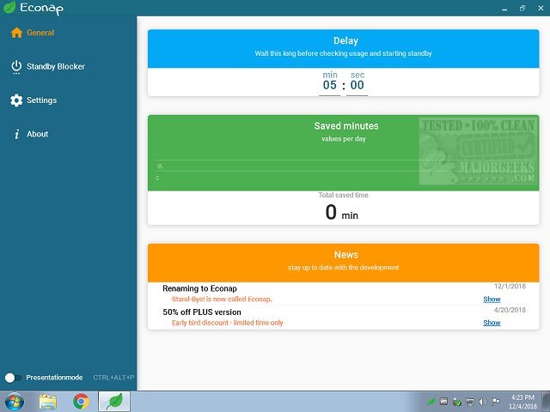Click the CTRL+ALT+P shortcut text
The width and height of the screenshot is (550, 412).
(x=113, y=378)
